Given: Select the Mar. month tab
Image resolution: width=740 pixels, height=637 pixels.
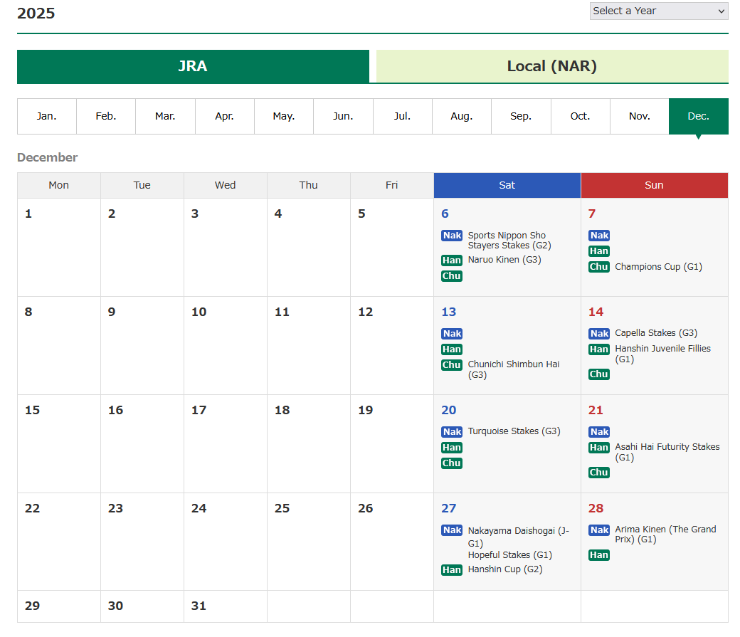Looking at the screenshot, I should tap(165, 116).
